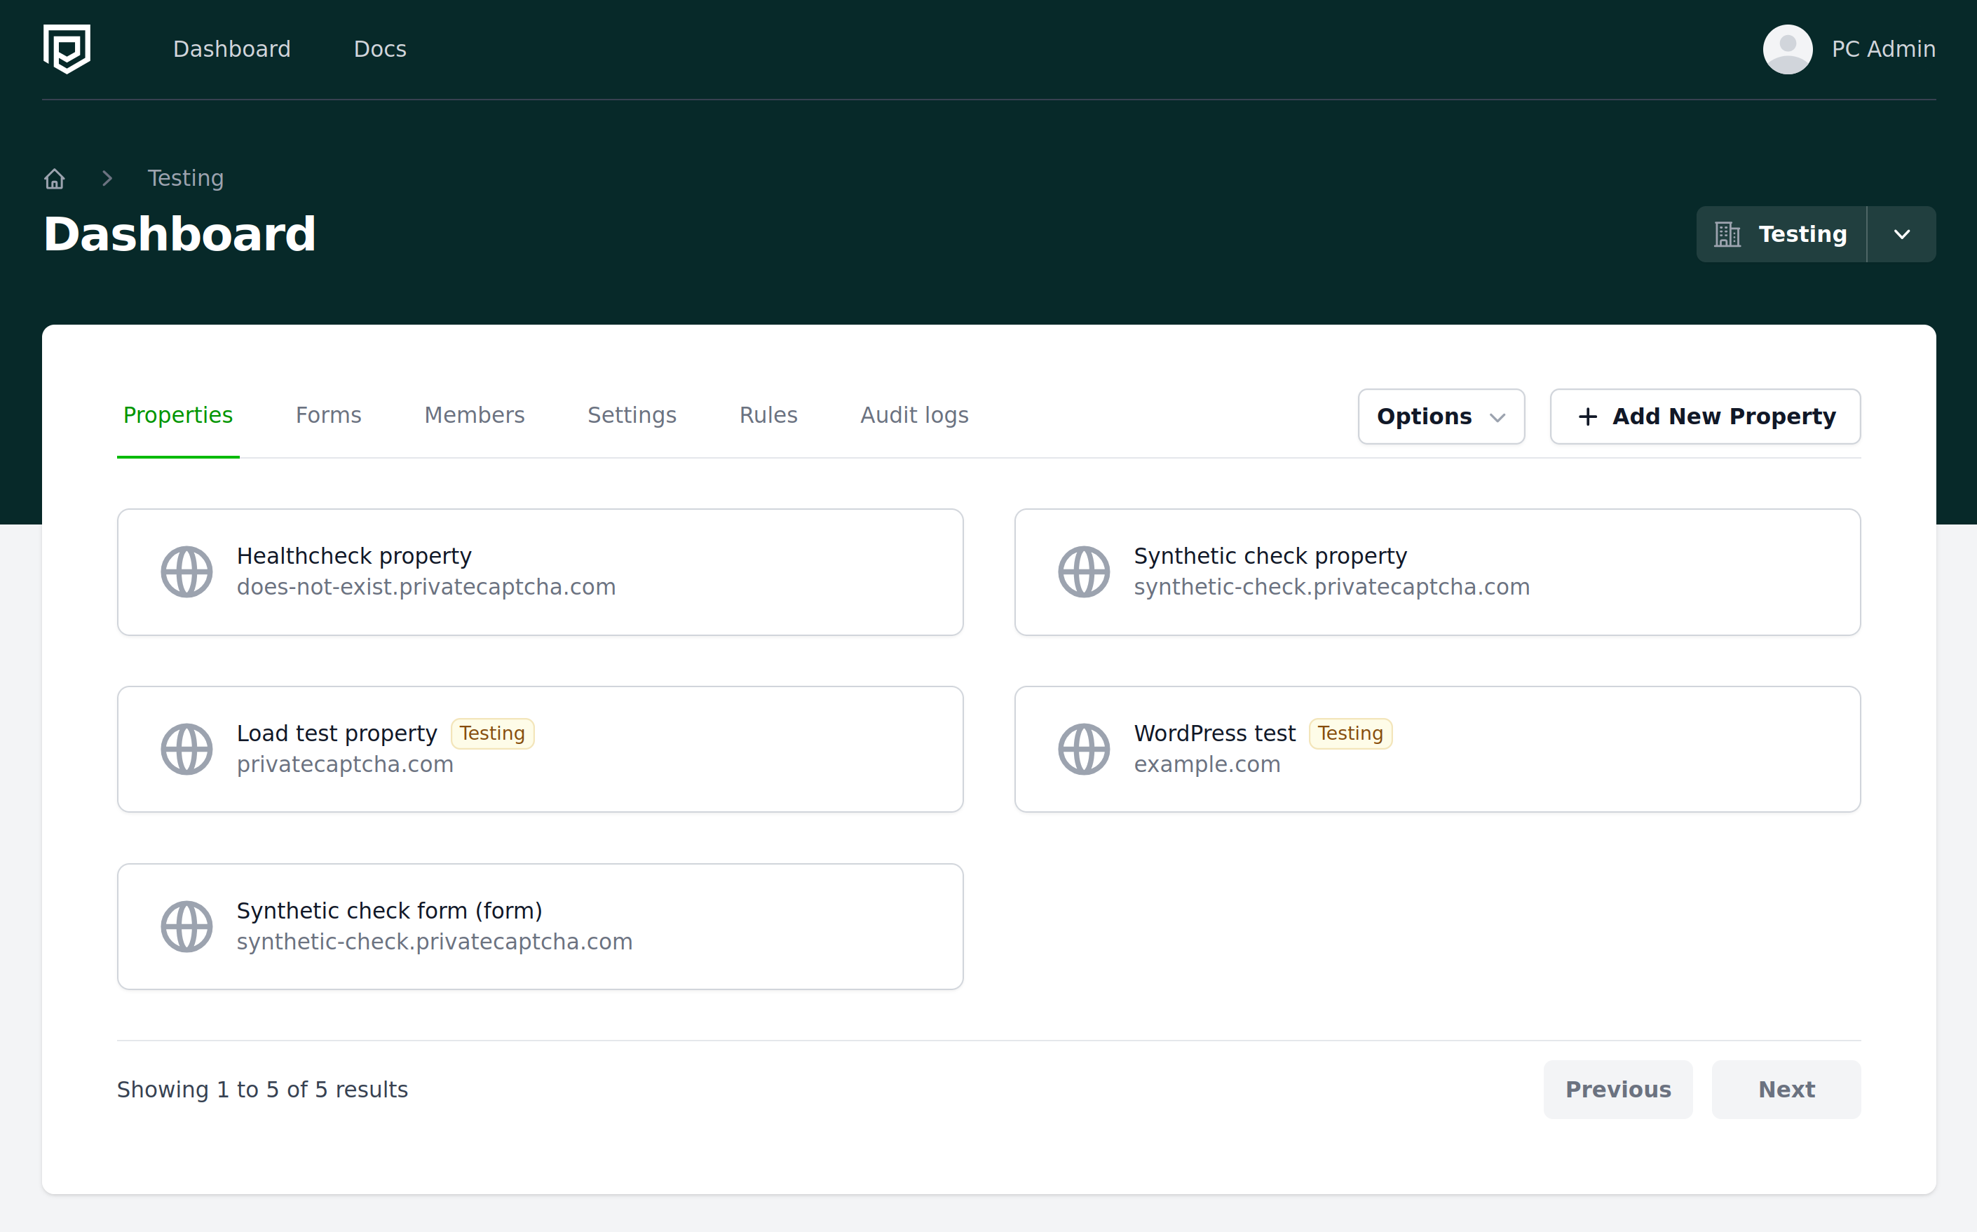
Task: Select the Rules tab
Action: (x=768, y=416)
